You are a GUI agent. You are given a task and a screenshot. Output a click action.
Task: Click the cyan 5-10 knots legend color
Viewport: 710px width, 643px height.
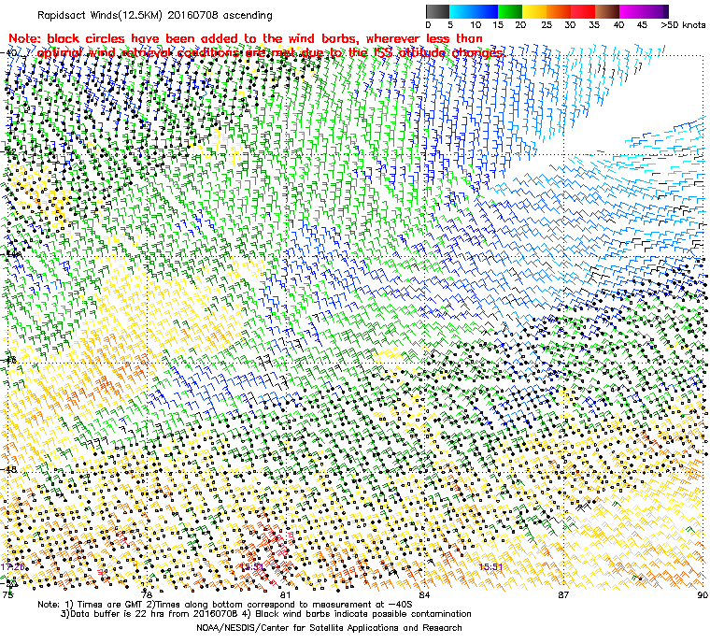point(461,11)
